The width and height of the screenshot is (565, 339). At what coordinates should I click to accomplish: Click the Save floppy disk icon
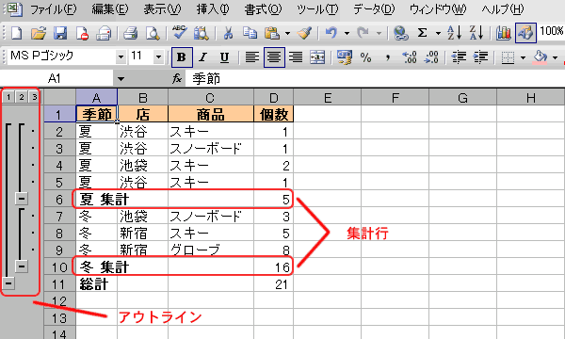60,34
